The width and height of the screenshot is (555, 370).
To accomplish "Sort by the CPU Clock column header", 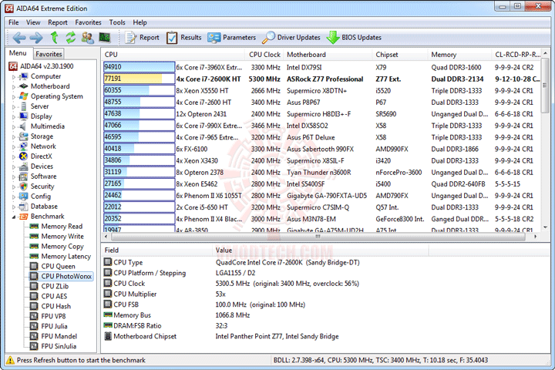I will [x=264, y=55].
